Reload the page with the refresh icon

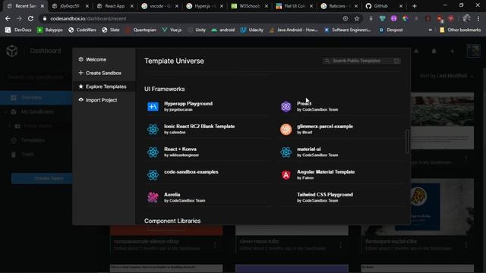coord(30,18)
